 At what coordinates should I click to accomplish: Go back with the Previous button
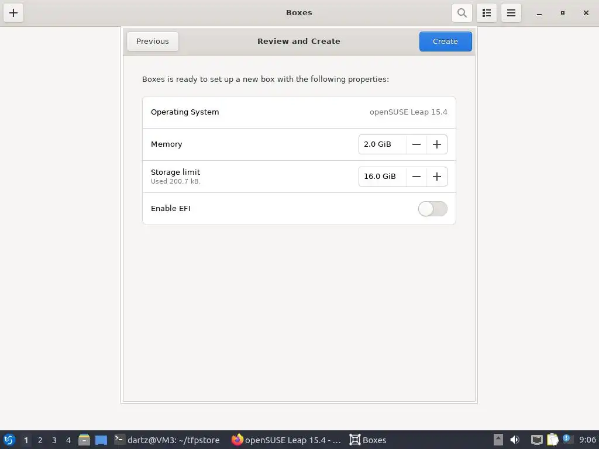click(153, 42)
